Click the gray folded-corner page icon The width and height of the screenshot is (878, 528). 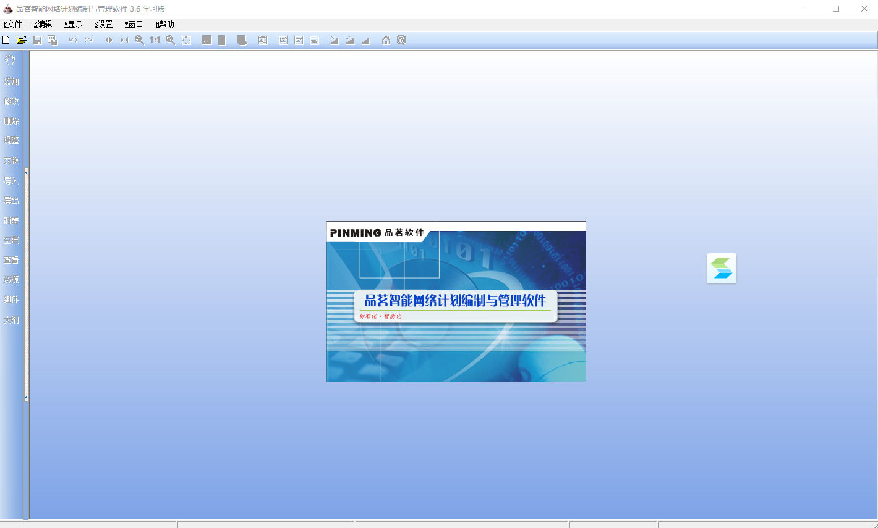pyautogui.click(x=242, y=40)
